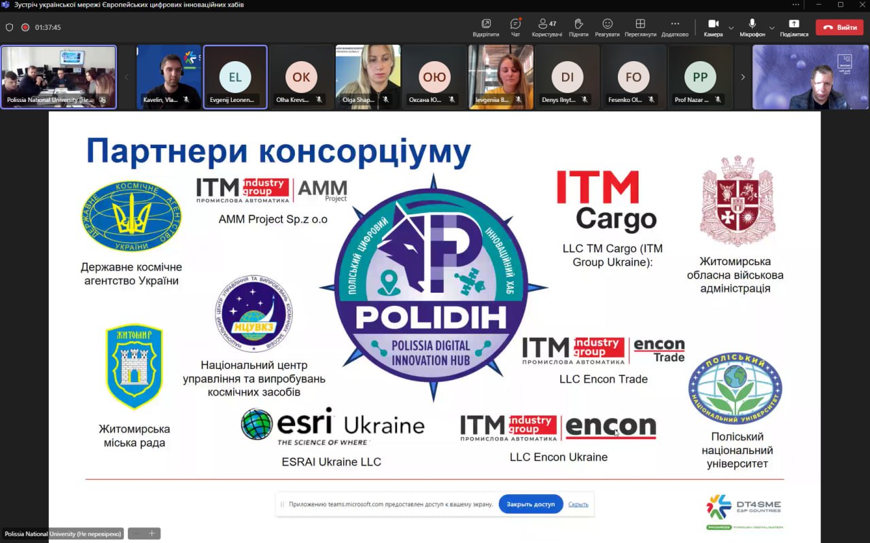The image size is (870, 543).
Task: Share screen via Поділитися icon
Action: tap(794, 26)
